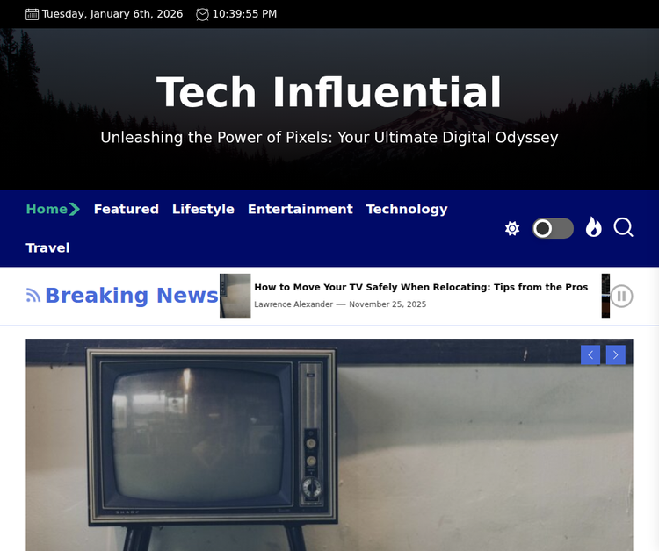Open the TV relocating tips article headline
The height and width of the screenshot is (551, 659).
[x=421, y=287]
